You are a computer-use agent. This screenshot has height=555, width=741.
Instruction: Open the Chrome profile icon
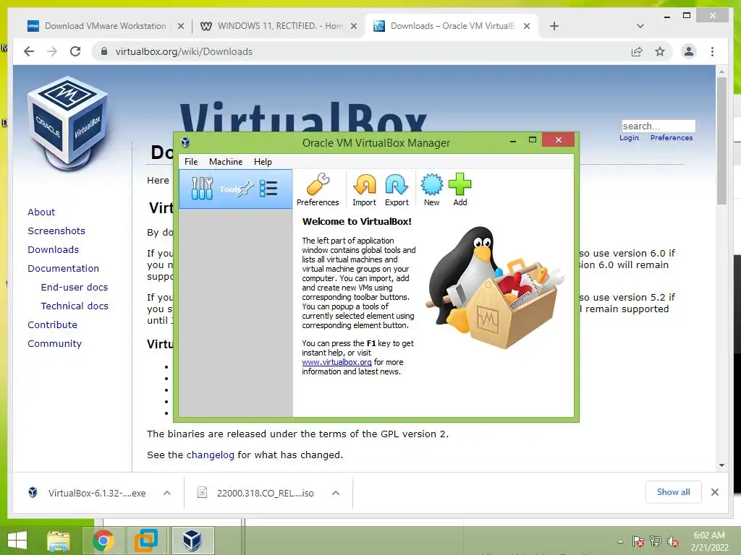tap(689, 51)
